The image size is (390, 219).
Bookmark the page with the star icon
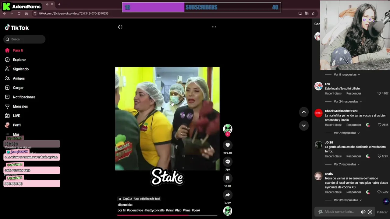pos(313,13)
